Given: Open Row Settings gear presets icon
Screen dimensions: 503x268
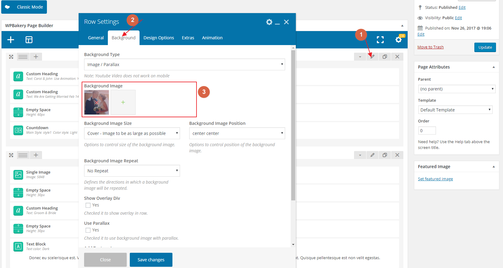Looking at the screenshot, I should tap(269, 22).
